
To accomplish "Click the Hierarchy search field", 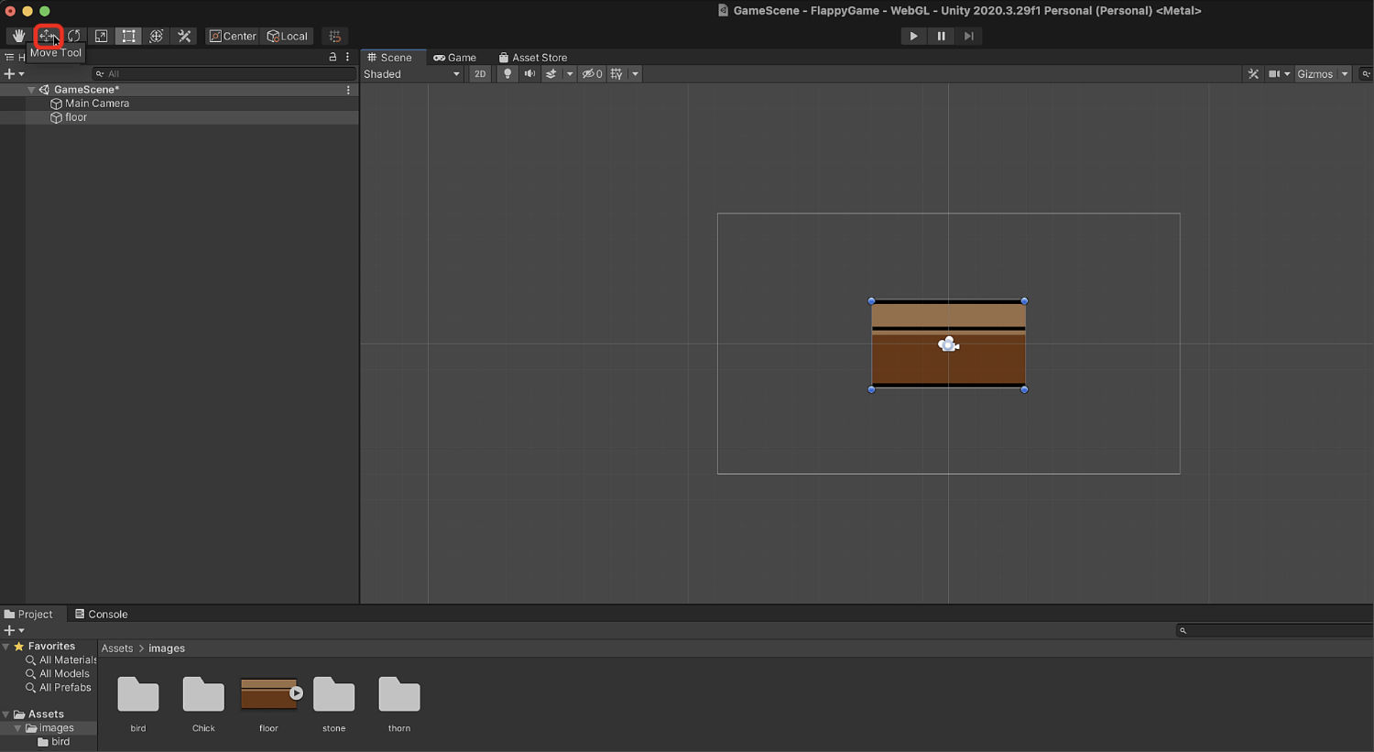I will [x=224, y=74].
